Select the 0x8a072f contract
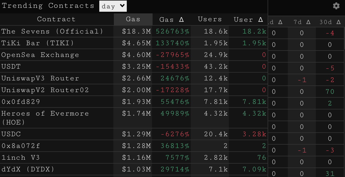 point(21,146)
